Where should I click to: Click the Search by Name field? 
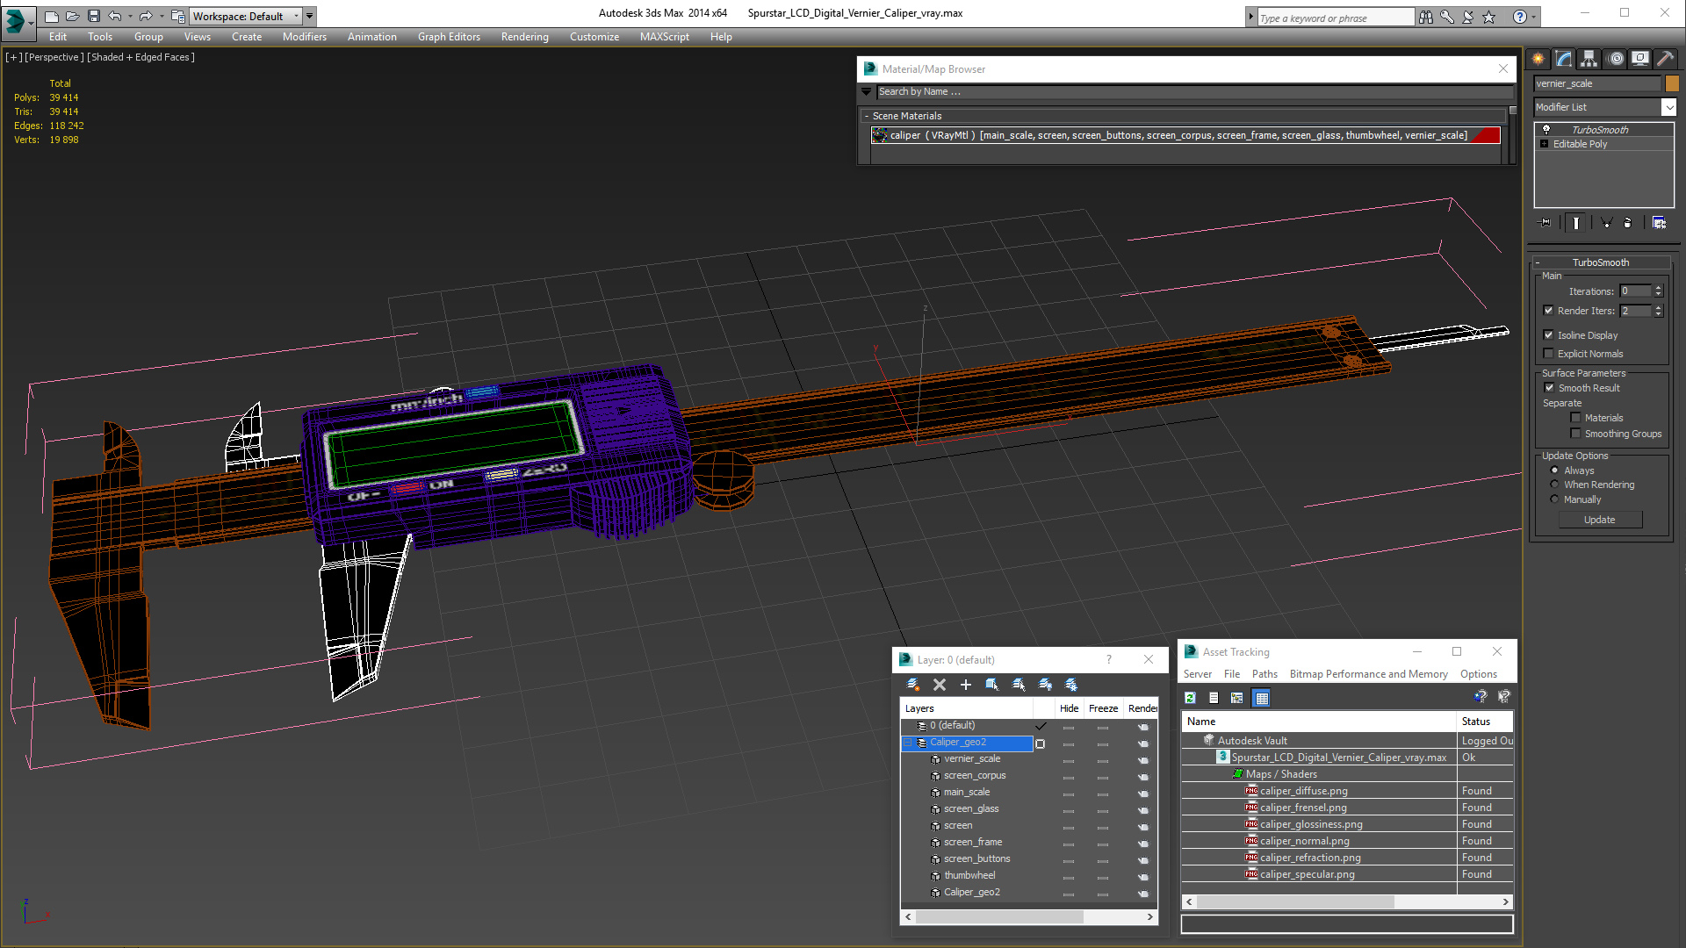tap(1194, 91)
